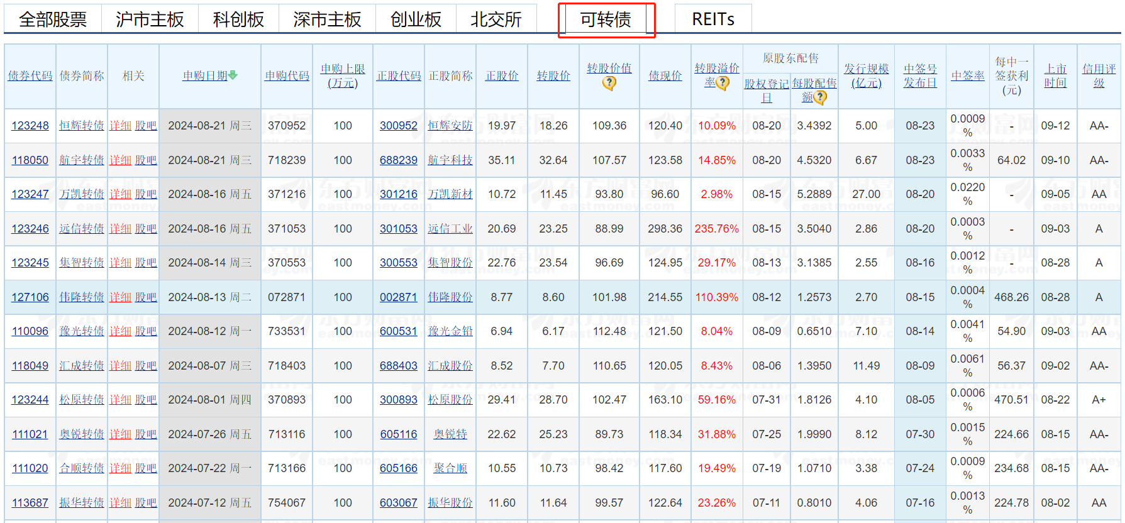Screen dimensions: 1125x523
Task: Click green sort arrow next to 申购日期
Action: coord(233,75)
